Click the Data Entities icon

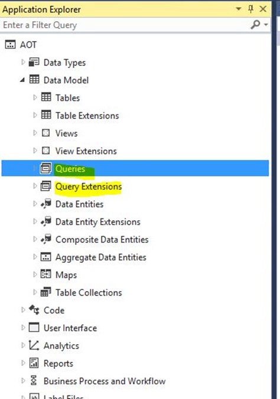click(46, 204)
